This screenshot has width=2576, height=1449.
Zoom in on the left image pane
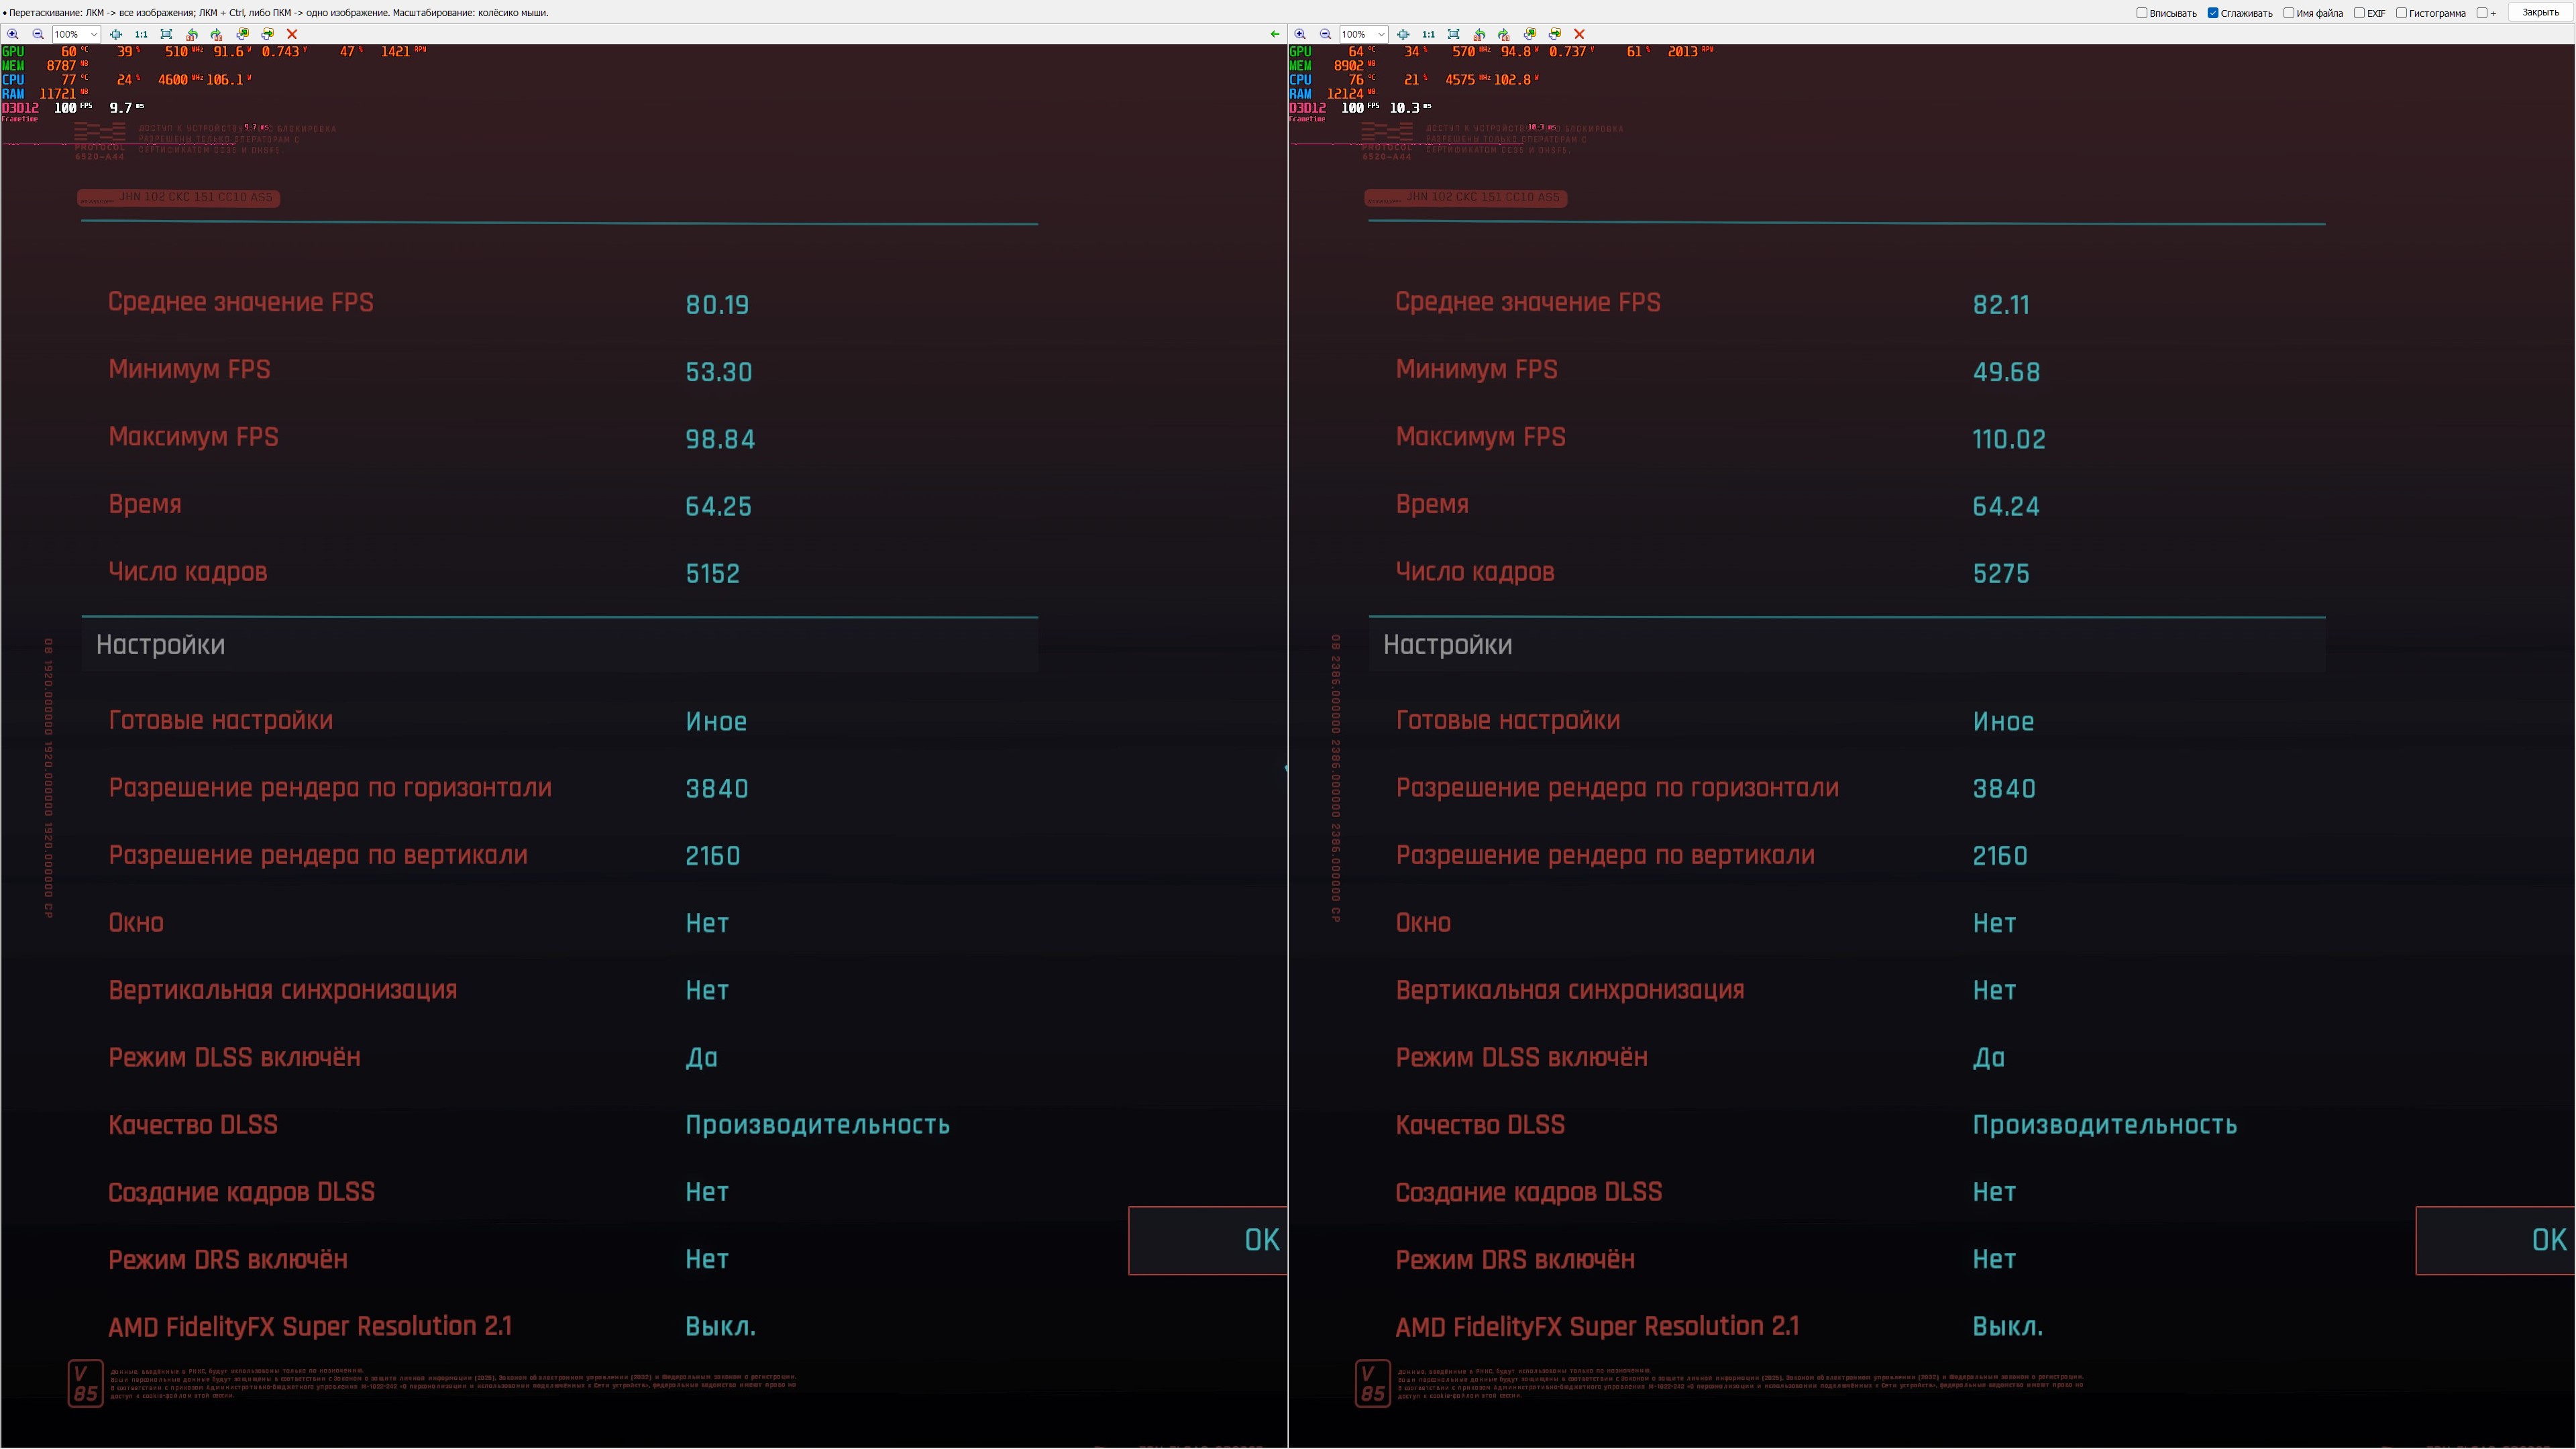[13, 35]
